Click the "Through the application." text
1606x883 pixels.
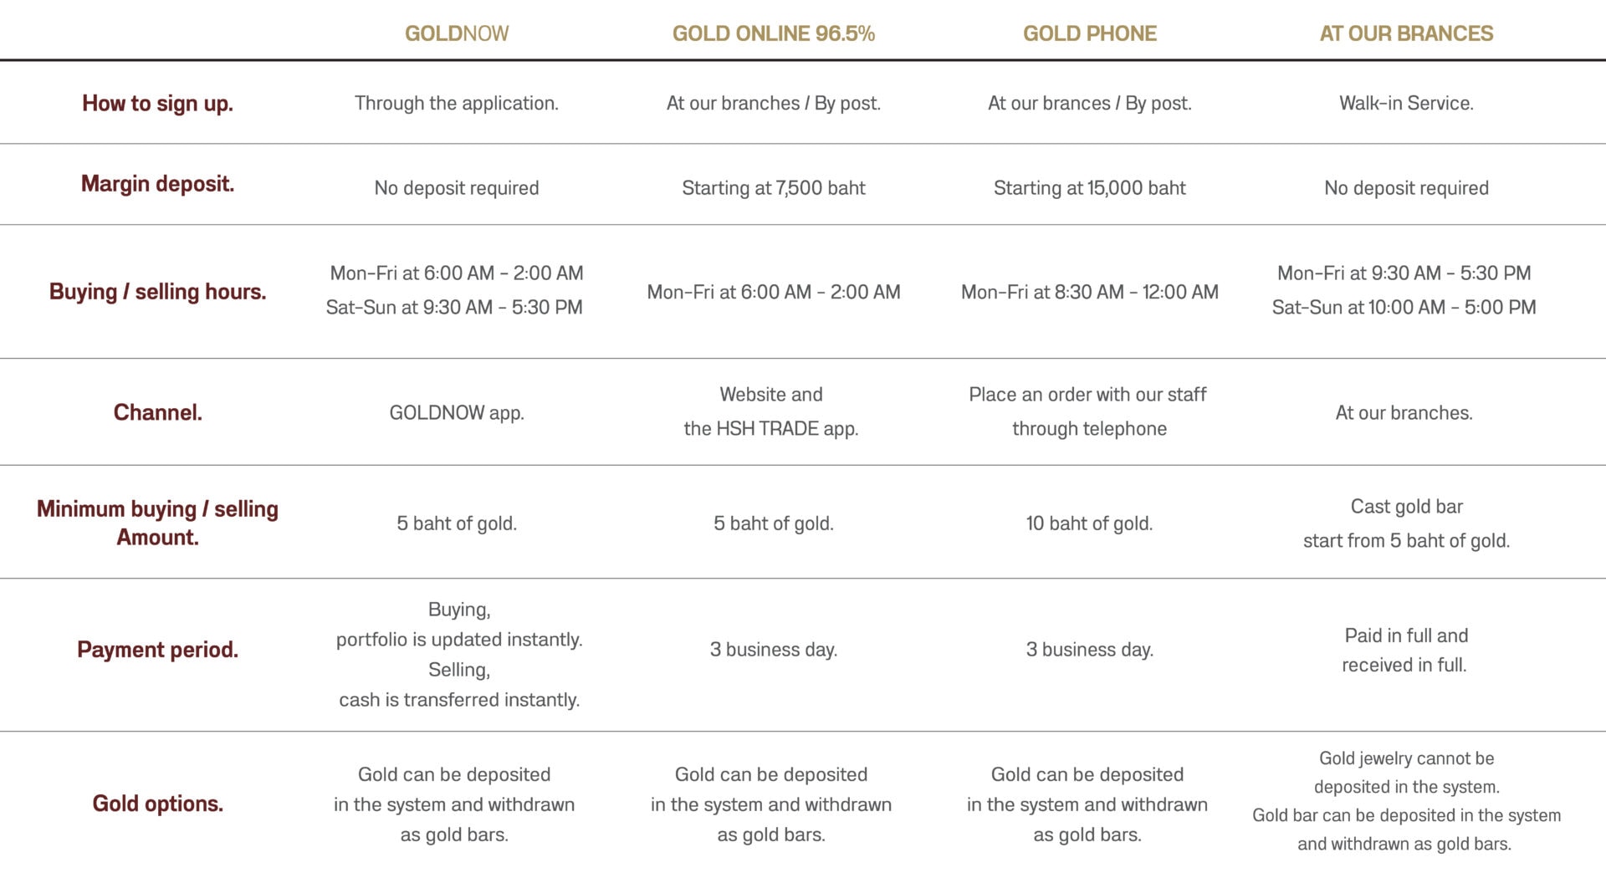tap(457, 104)
